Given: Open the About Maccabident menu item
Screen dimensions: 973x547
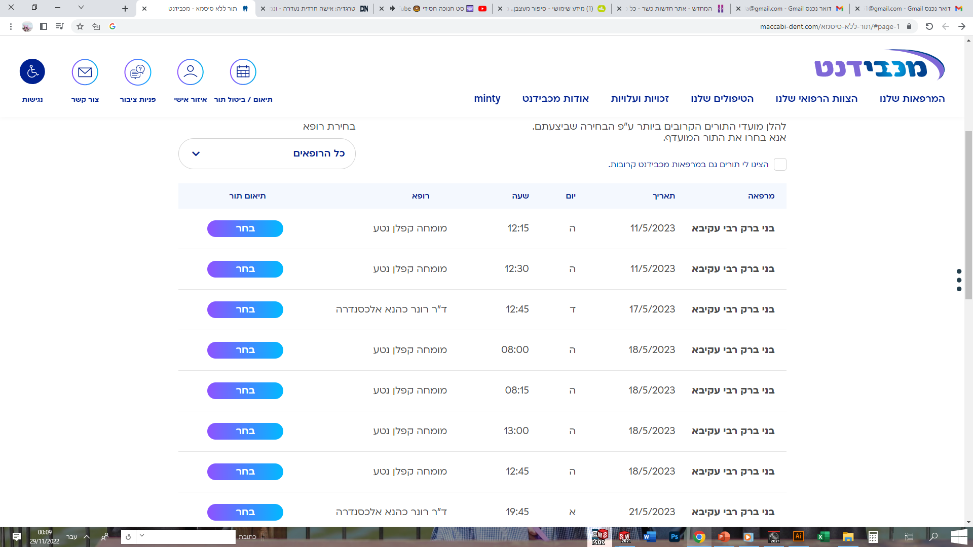Looking at the screenshot, I should coord(555,99).
